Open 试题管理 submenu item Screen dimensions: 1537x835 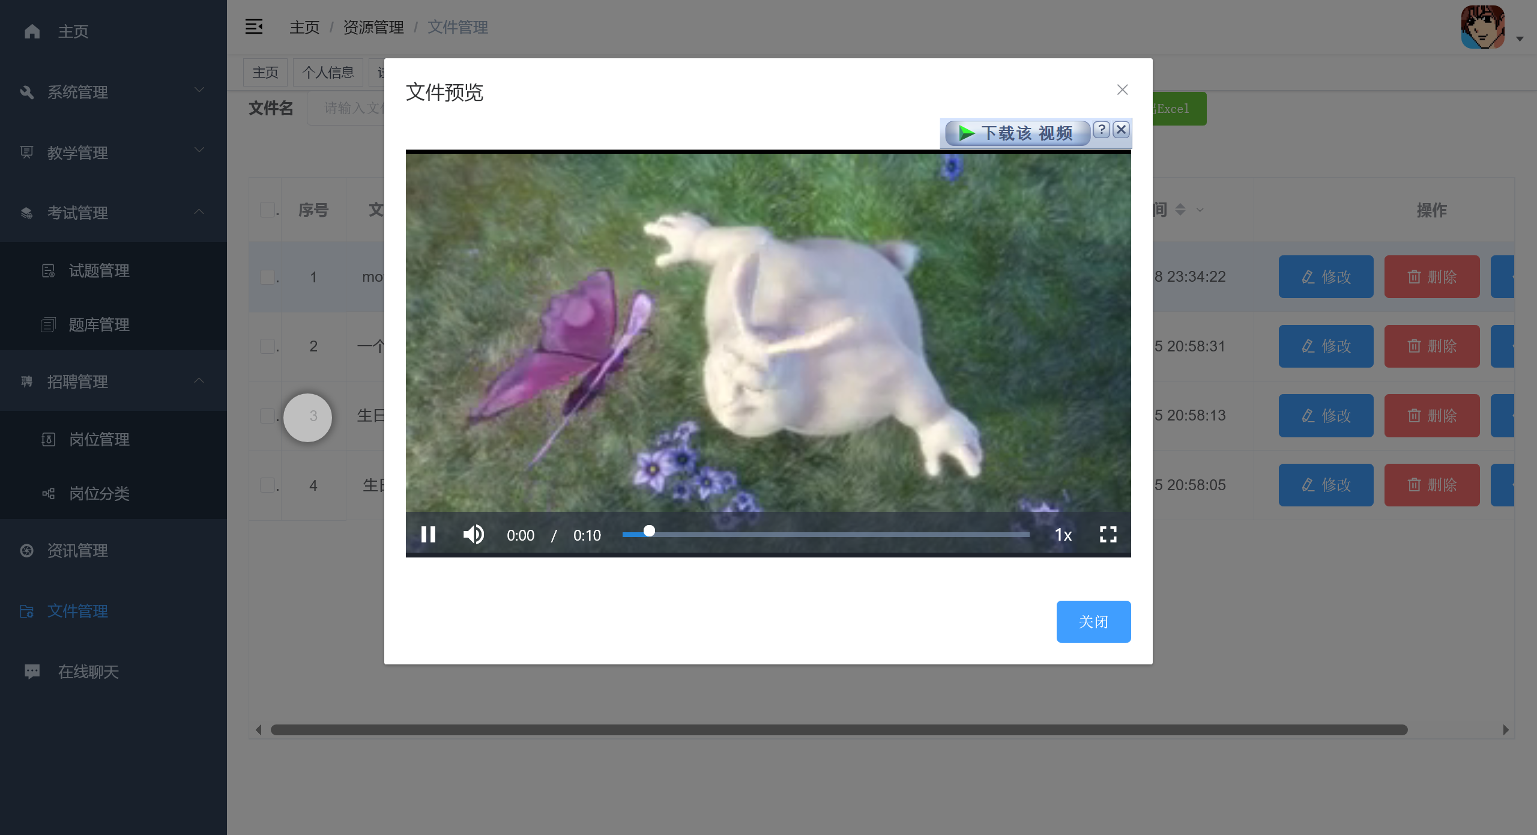click(99, 271)
